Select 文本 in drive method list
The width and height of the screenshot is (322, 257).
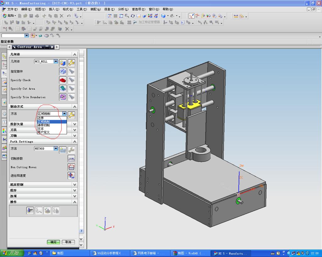(52, 129)
